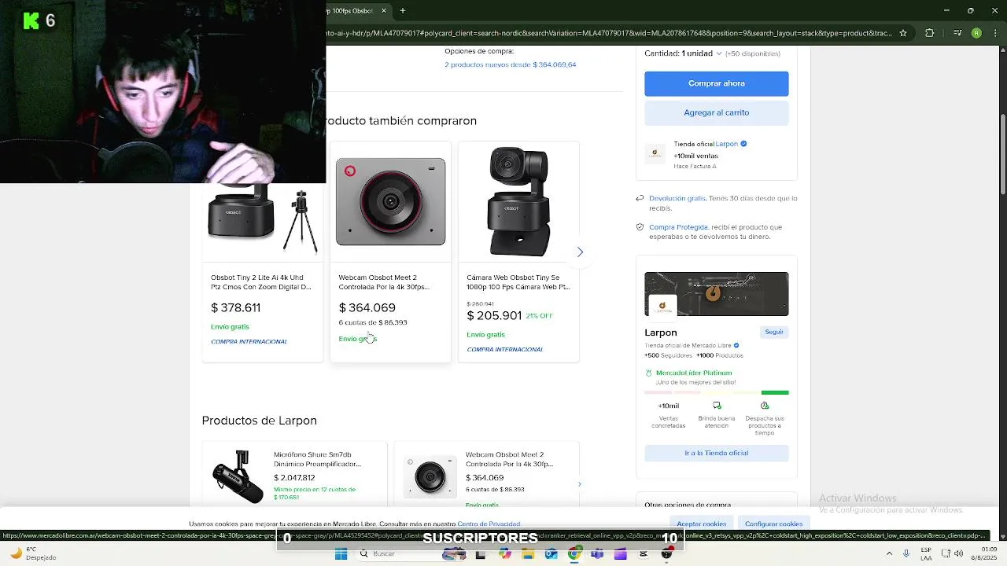The image size is (1007, 566).
Task: Click the Comprar ahora button
Action: tap(716, 83)
